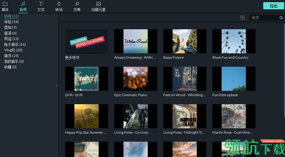
Task: Open the animated elements (动画元素) tab
Action: (x=98, y=6)
